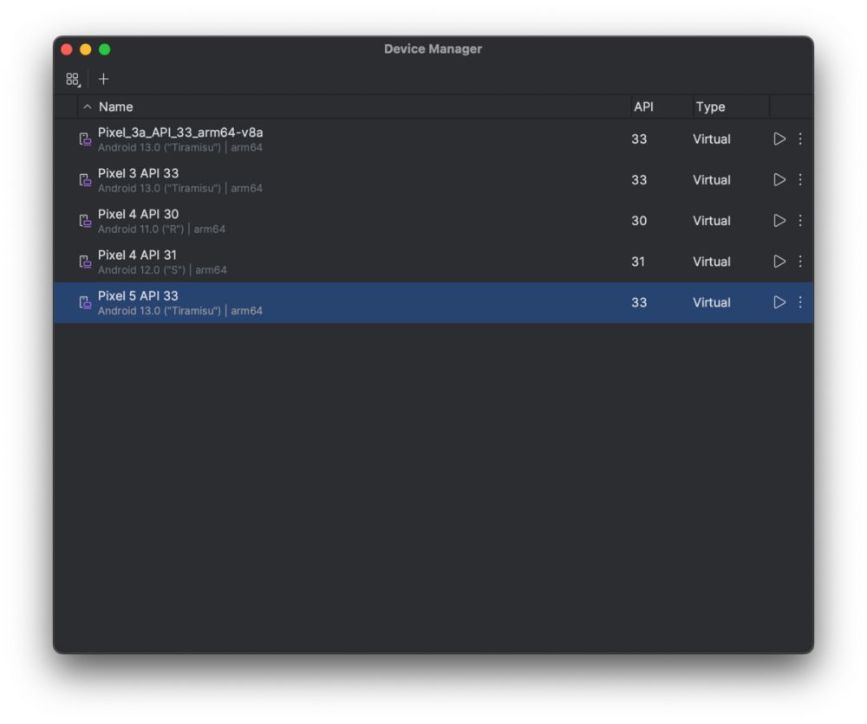Image resolution: width=867 pixels, height=724 pixels.
Task: Click 'Android 11.0 ("R") | arm64' subtitle
Action: (161, 229)
